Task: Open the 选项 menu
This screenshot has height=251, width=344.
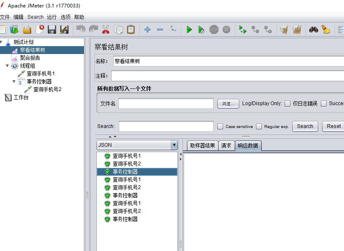Action: (65, 17)
